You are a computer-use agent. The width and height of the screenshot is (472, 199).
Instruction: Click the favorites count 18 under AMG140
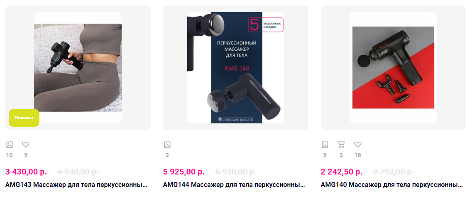(357, 155)
